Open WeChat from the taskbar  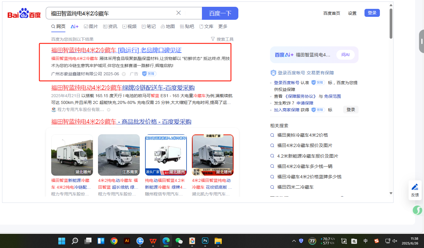coord(179,241)
